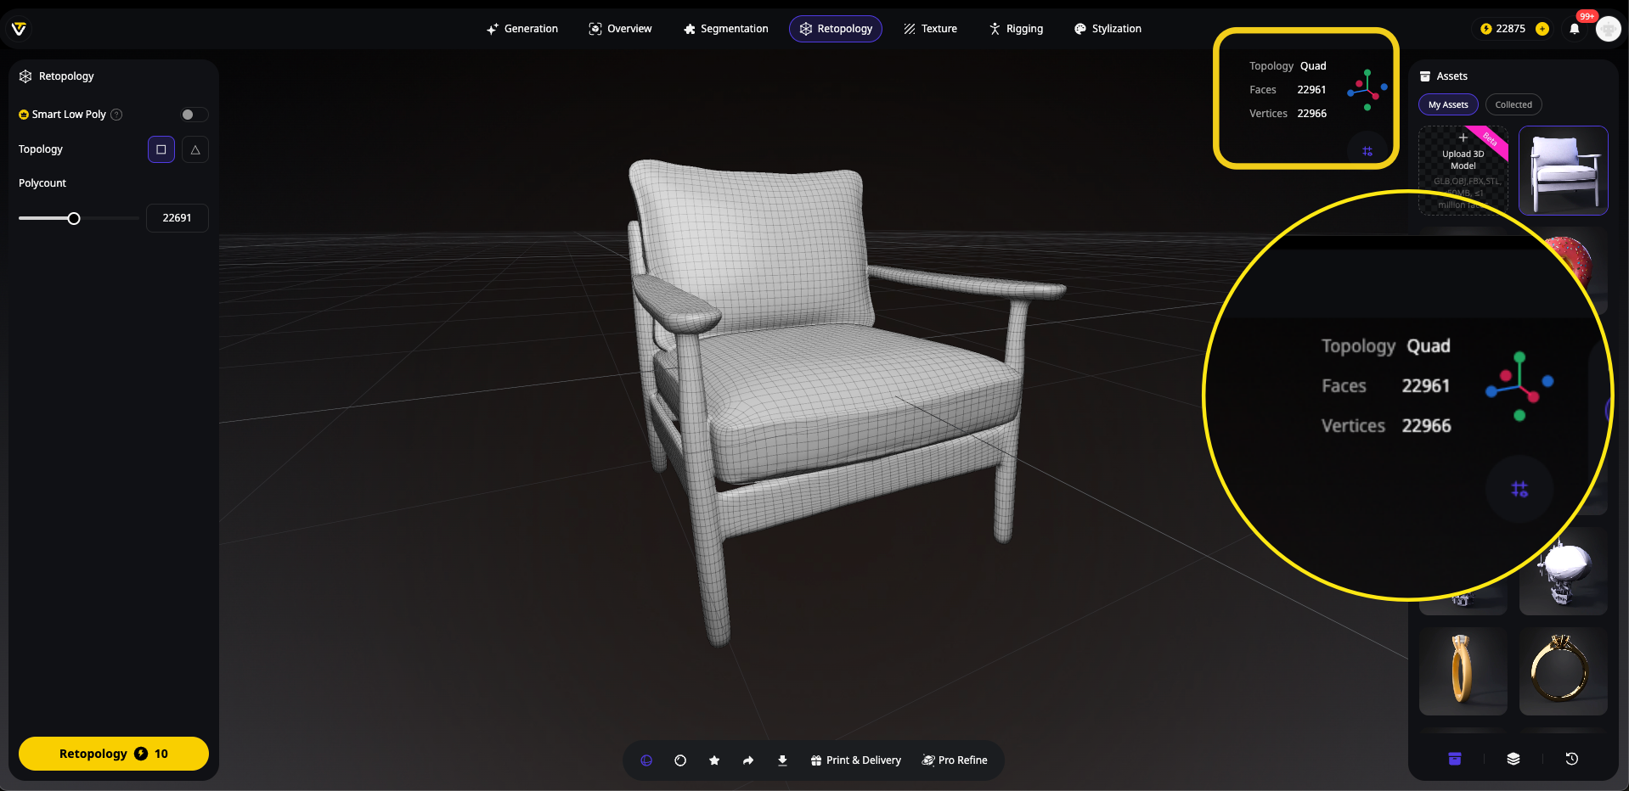
Task: Click the Polycount value input field
Action: pos(177,218)
